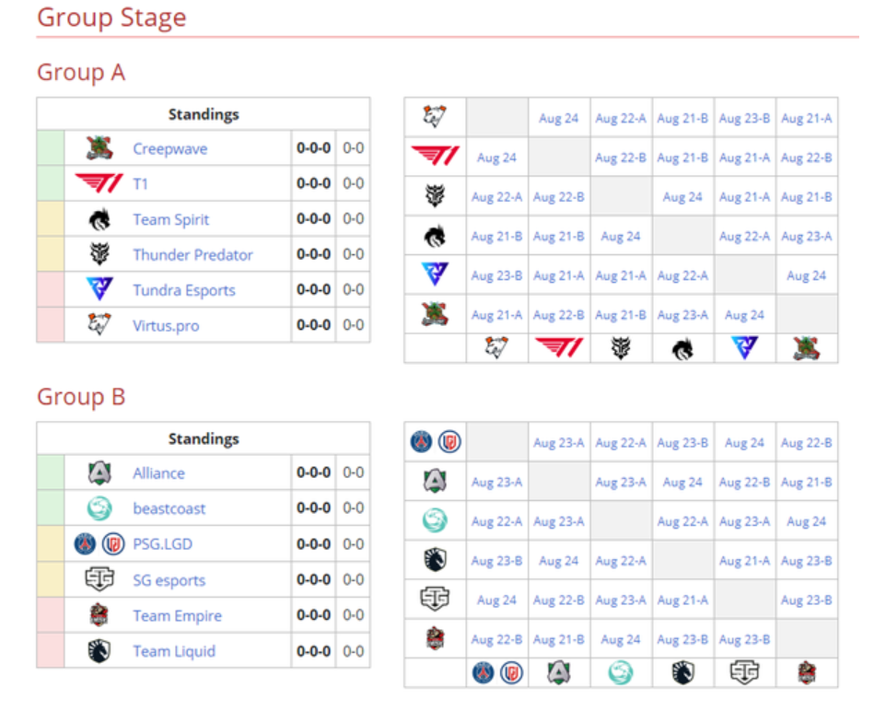Click the Alliance logo in Group B standings
This screenshot has width=874, height=711.
[99, 472]
